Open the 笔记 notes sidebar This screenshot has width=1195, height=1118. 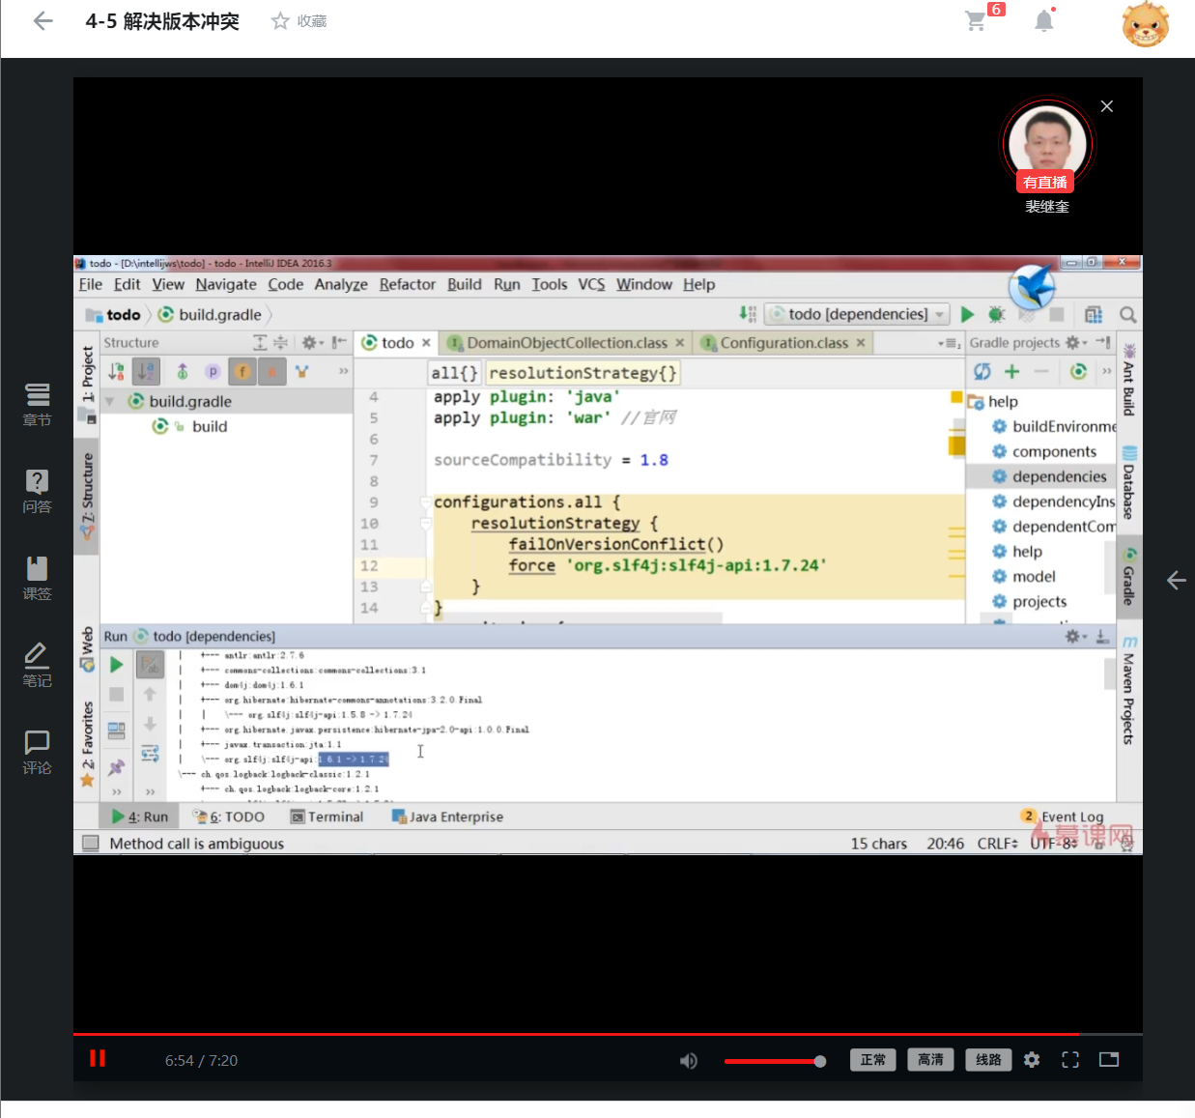pyautogui.click(x=37, y=665)
